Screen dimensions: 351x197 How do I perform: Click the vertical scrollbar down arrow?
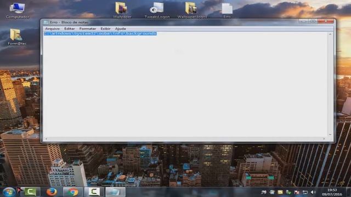pyautogui.click(x=330, y=135)
